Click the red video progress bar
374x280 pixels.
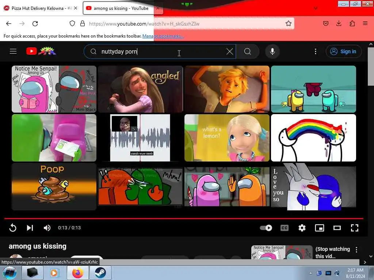point(184,218)
